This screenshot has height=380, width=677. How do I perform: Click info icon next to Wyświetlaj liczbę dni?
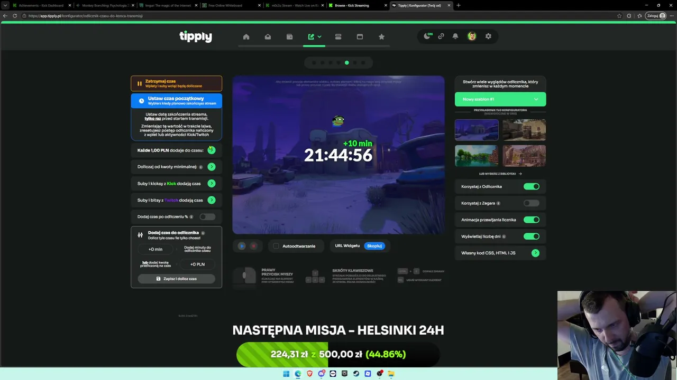[x=504, y=236]
